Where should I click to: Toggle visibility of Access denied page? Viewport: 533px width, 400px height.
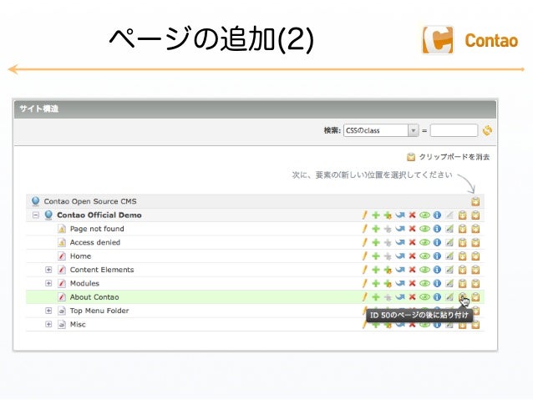[x=424, y=242]
